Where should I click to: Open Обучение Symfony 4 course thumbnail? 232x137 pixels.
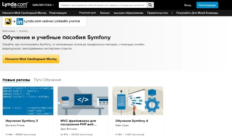(138, 101)
